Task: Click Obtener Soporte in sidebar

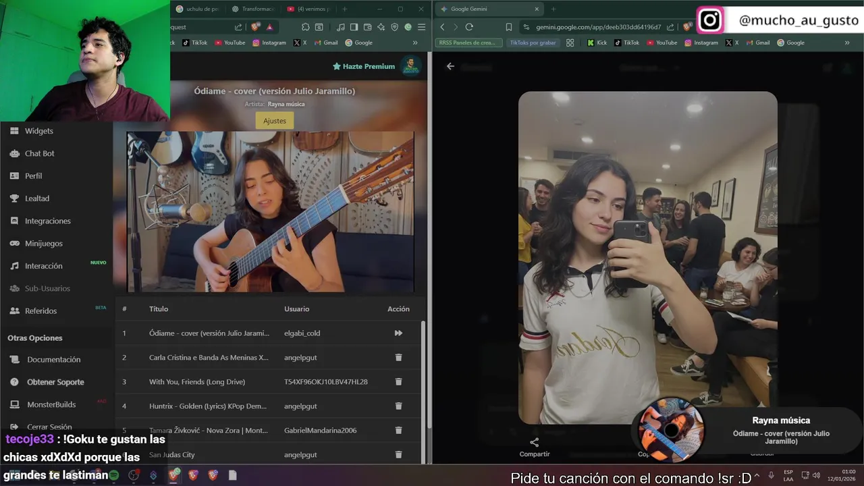Action: click(x=55, y=382)
